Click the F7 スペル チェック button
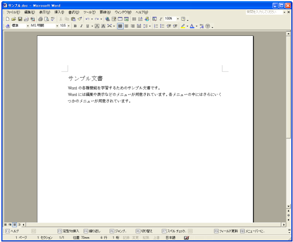The width and height of the screenshot is (293, 242). pos(174,231)
